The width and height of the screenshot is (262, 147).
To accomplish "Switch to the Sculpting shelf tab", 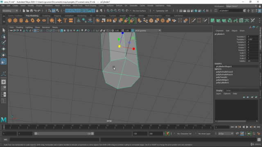I will (x=46, y=16).
